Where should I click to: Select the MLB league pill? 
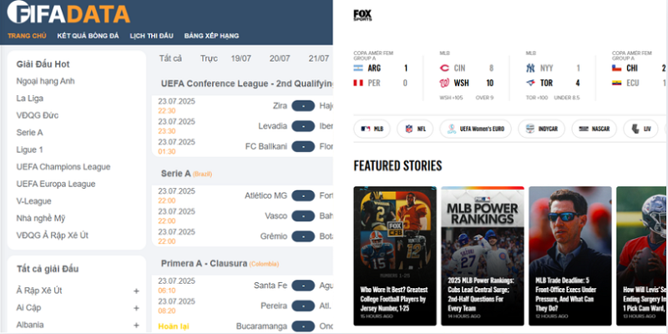click(372, 129)
